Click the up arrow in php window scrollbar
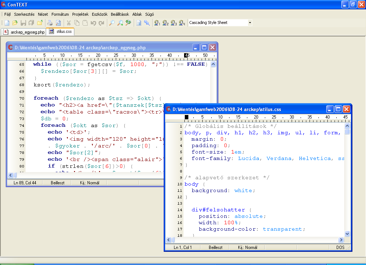Viewport: 366px width, 265px height. coord(213,64)
